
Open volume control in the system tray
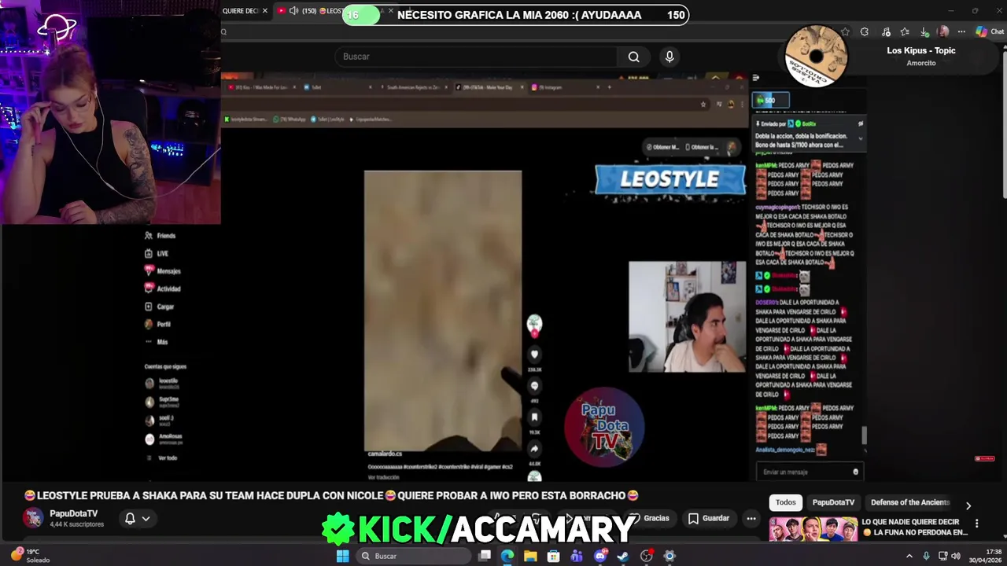coord(957,556)
